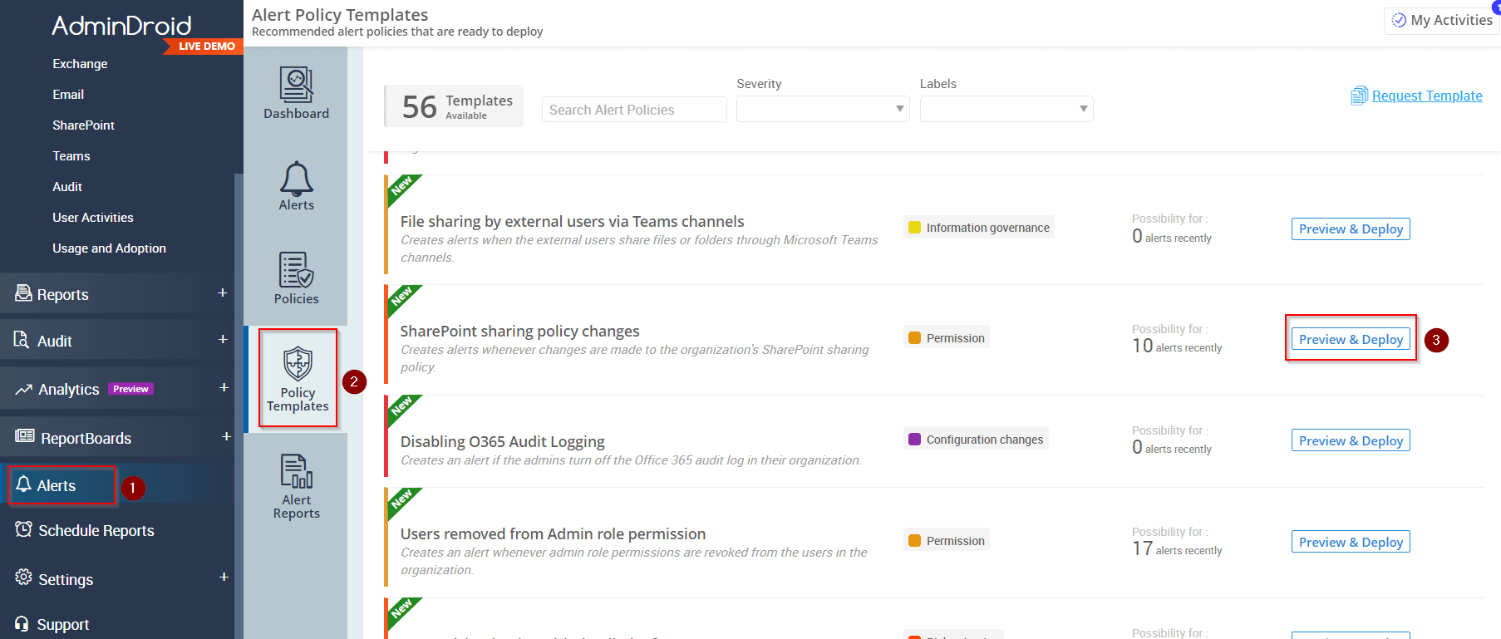Open the Alert Reports icon

coord(296,471)
